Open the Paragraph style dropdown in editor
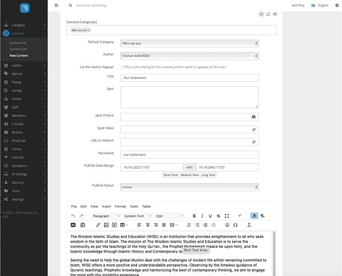Viewport: 342px width, 276px height. 106,216
